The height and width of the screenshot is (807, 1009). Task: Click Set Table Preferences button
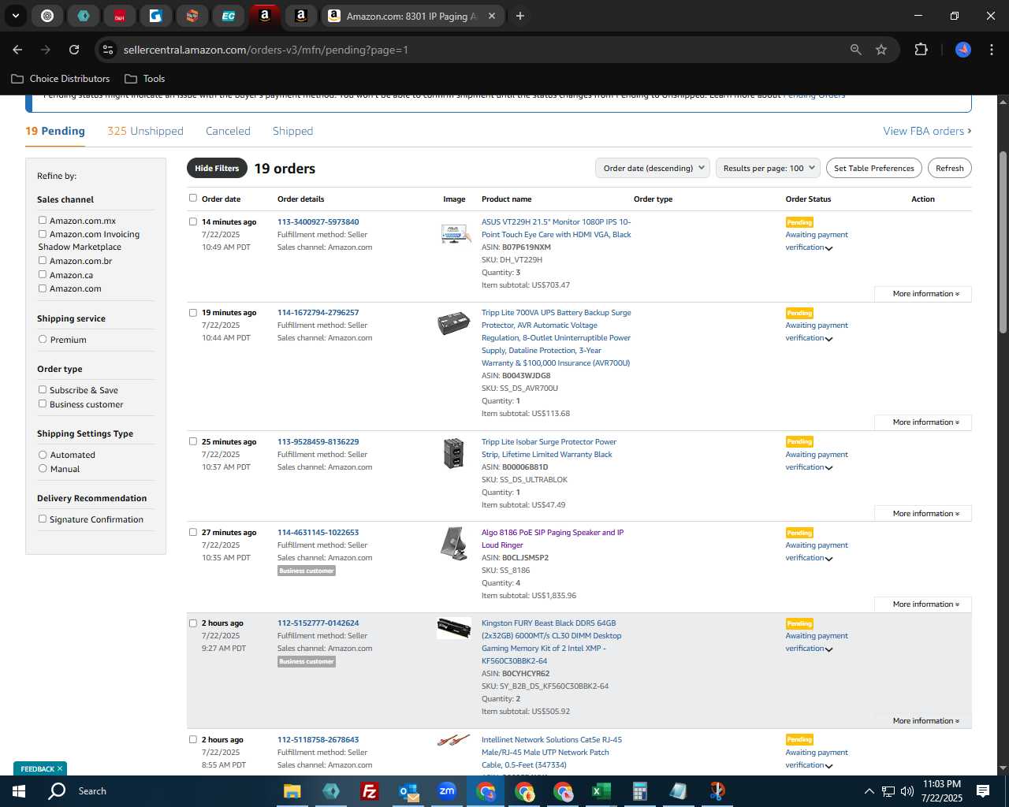tap(874, 168)
